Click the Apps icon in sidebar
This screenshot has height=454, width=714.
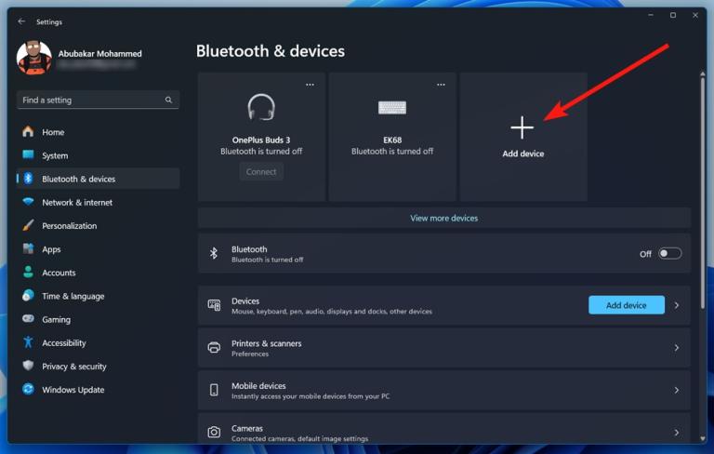coord(28,249)
